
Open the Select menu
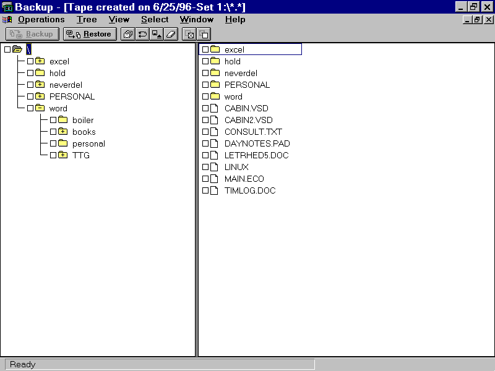[155, 19]
